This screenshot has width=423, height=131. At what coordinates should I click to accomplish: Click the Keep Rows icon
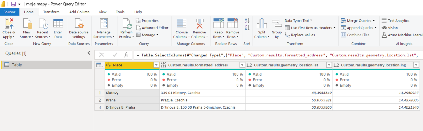pos(219,23)
